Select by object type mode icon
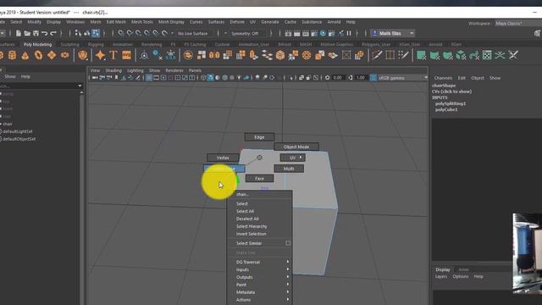This screenshot has height=305, width=542. point(86,33)
